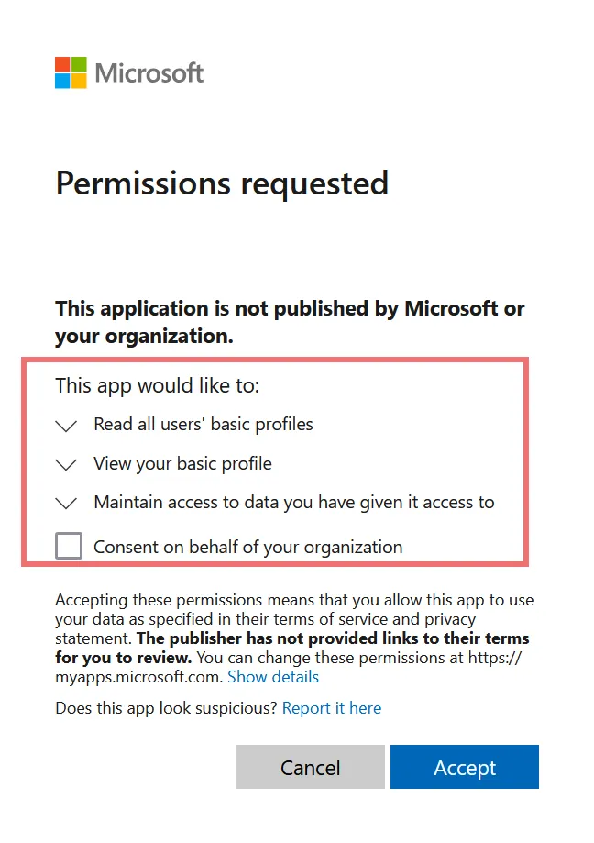Click the myapps.microsoft.com URL text
Image resolution: width=594 pixels, height=843 pixels.
coord(137,677)
